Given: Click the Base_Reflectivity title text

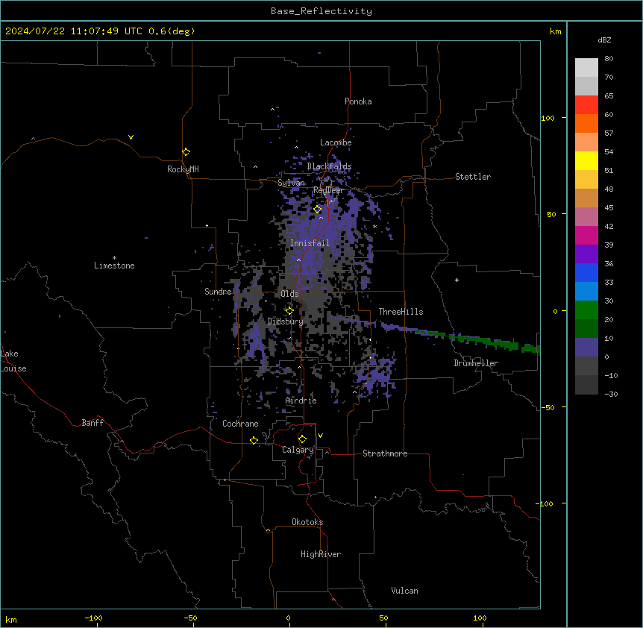Looking at the screenshot, I should coord(321,11).
